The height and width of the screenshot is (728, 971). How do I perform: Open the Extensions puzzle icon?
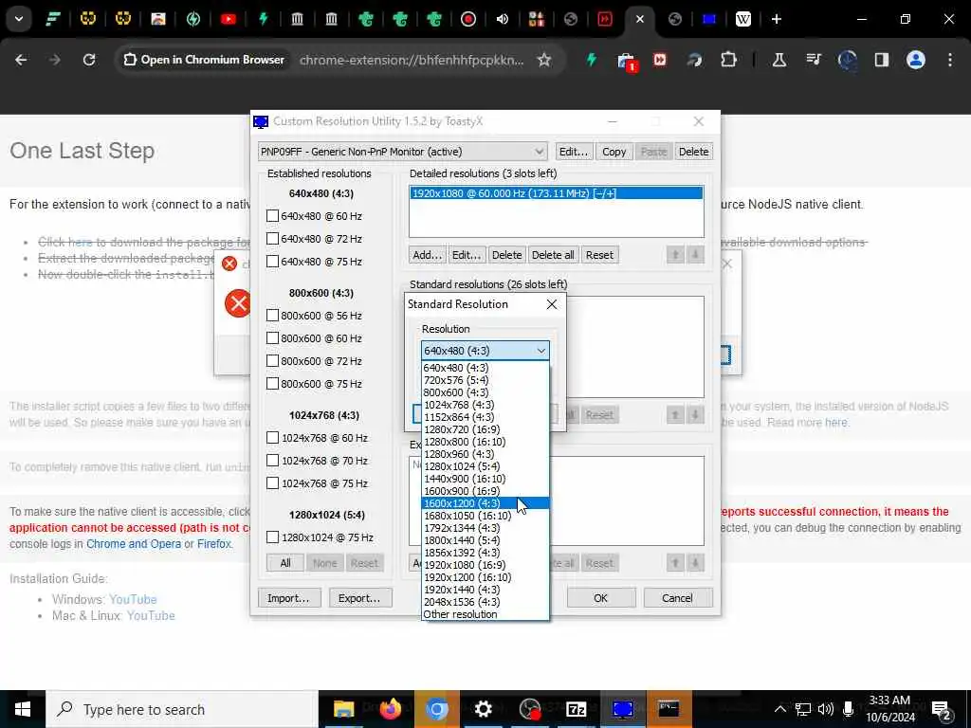point(729,60)
